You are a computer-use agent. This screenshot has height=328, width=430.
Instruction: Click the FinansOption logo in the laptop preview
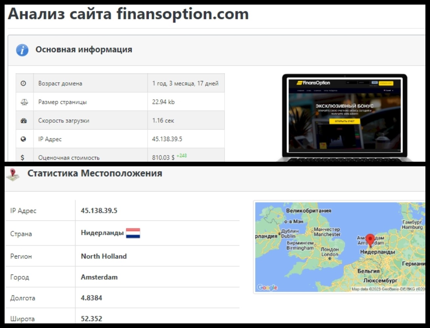313,83
